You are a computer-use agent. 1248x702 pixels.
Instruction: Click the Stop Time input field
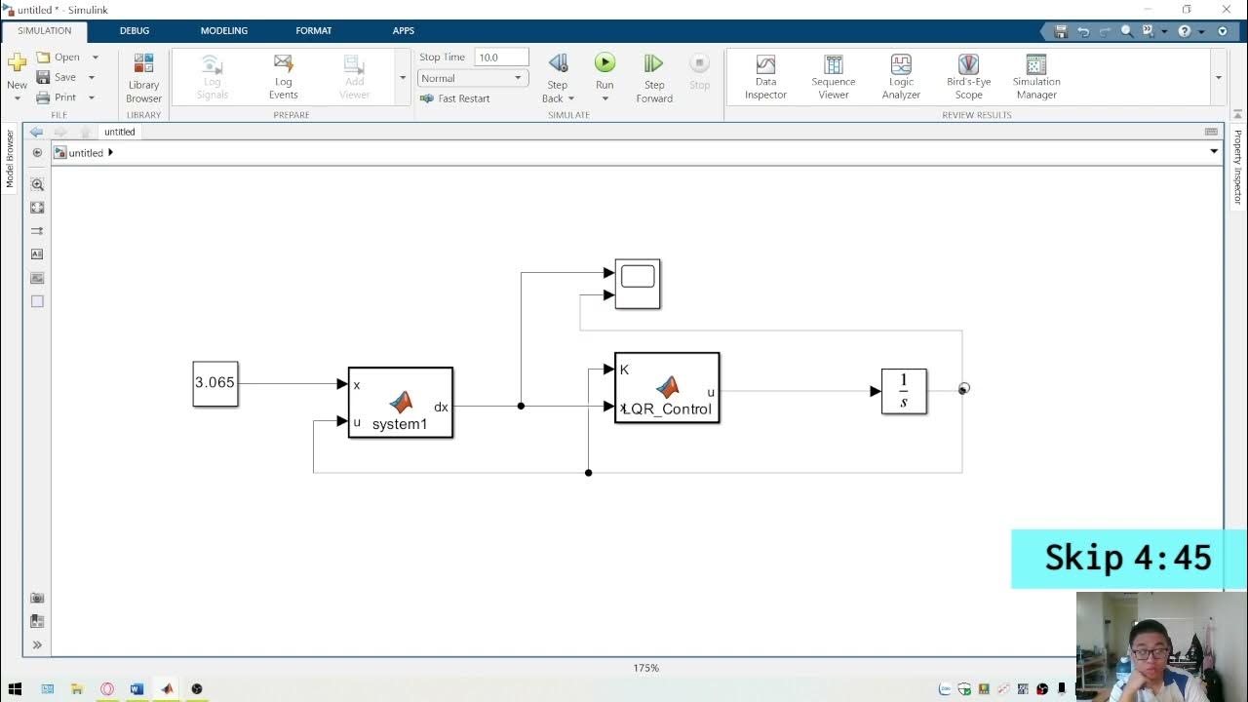pos(501,58)
